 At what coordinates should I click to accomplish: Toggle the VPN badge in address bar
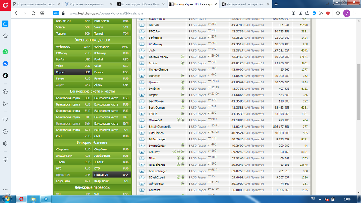(x=56, y=13)
